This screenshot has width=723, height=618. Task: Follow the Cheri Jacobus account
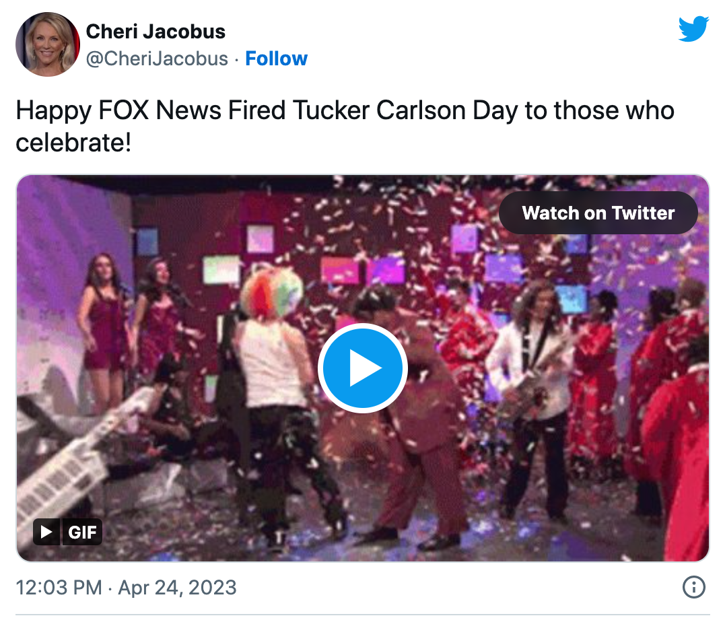pos(276,59)
